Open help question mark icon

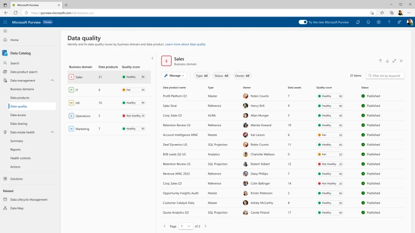pos(389,22)
